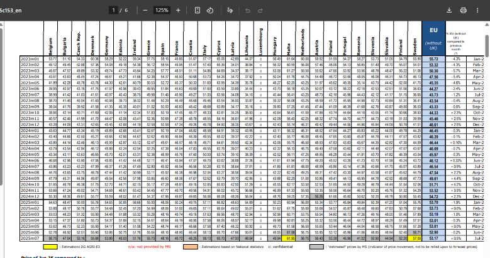
Task: Enable the draw annotation tool
Action: point(230,10)
